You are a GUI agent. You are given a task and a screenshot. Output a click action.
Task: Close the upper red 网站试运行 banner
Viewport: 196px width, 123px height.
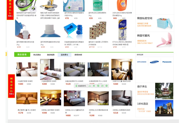pos(10,16)
